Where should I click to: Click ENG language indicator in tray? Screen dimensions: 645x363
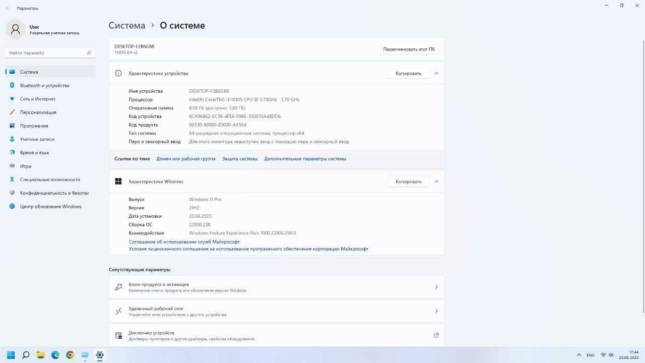591,355
